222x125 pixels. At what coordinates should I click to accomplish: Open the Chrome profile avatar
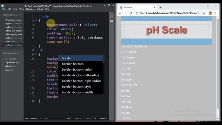click(211, 13)
